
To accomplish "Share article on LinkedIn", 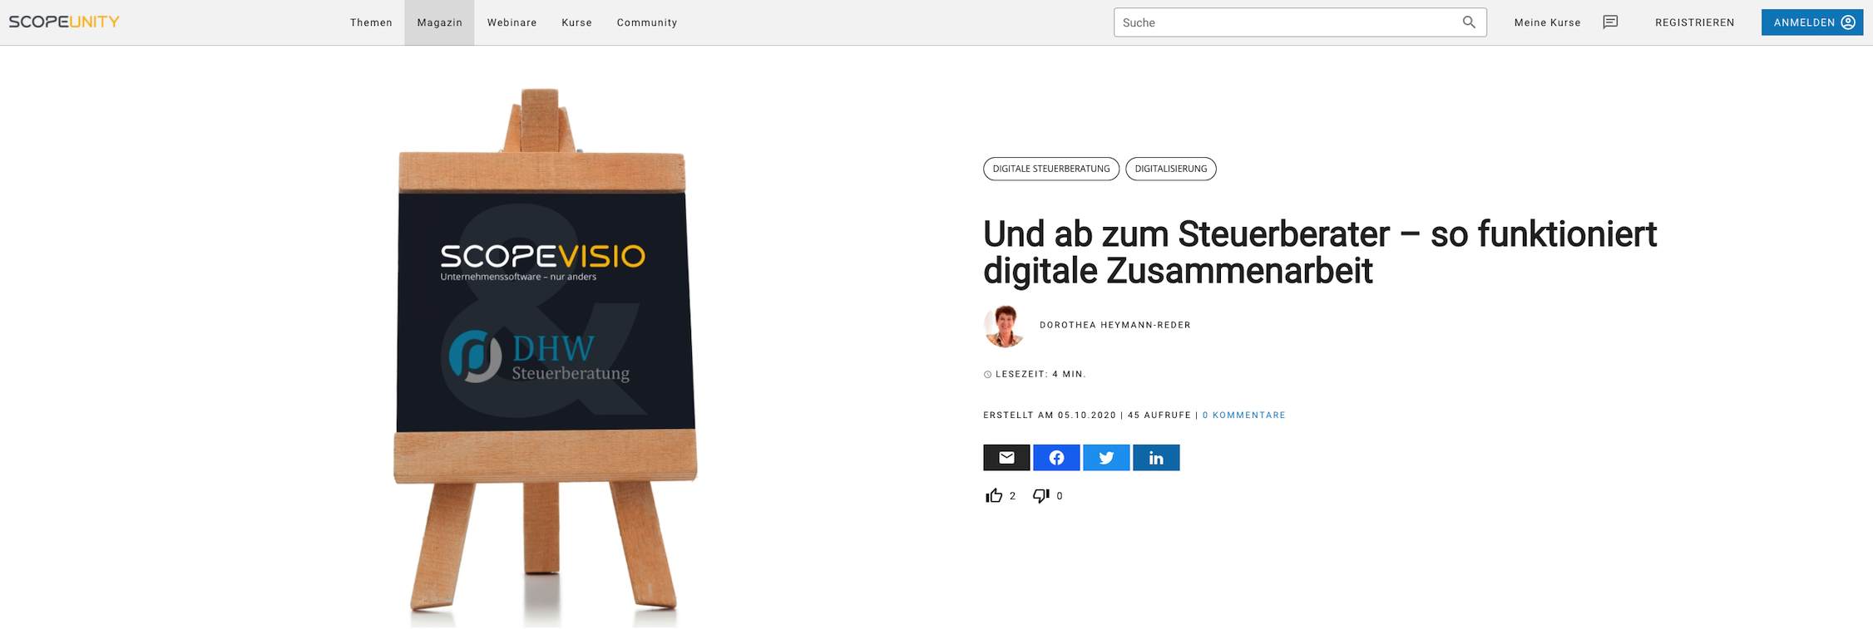I will point(1156,458).
